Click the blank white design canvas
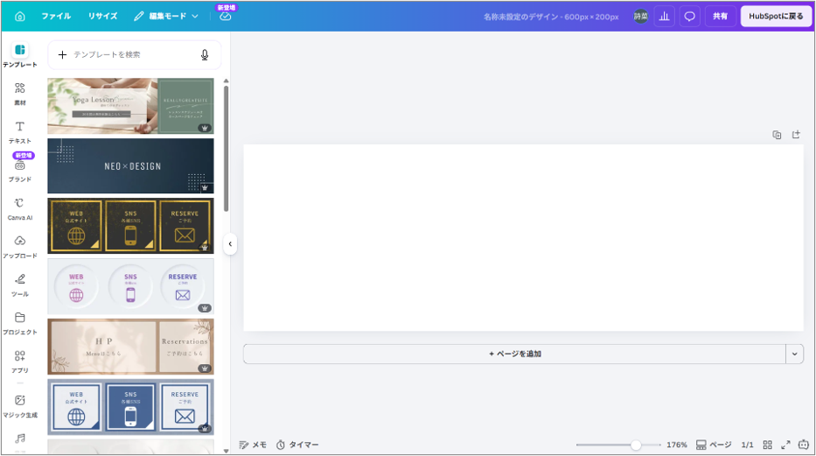The height and width of the screenshot is (456, 816). coord(524,238)
